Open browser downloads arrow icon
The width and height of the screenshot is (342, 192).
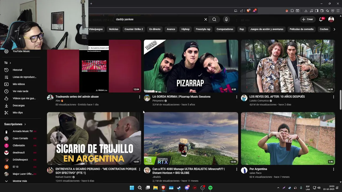tap(306, 11)
